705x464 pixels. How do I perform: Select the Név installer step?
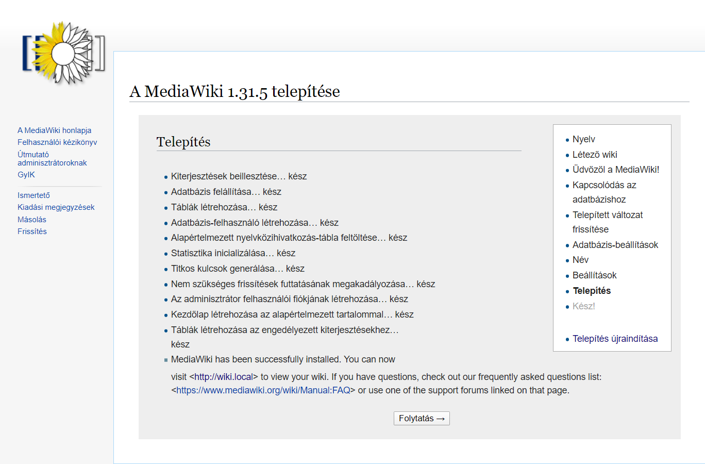(580, 260)
